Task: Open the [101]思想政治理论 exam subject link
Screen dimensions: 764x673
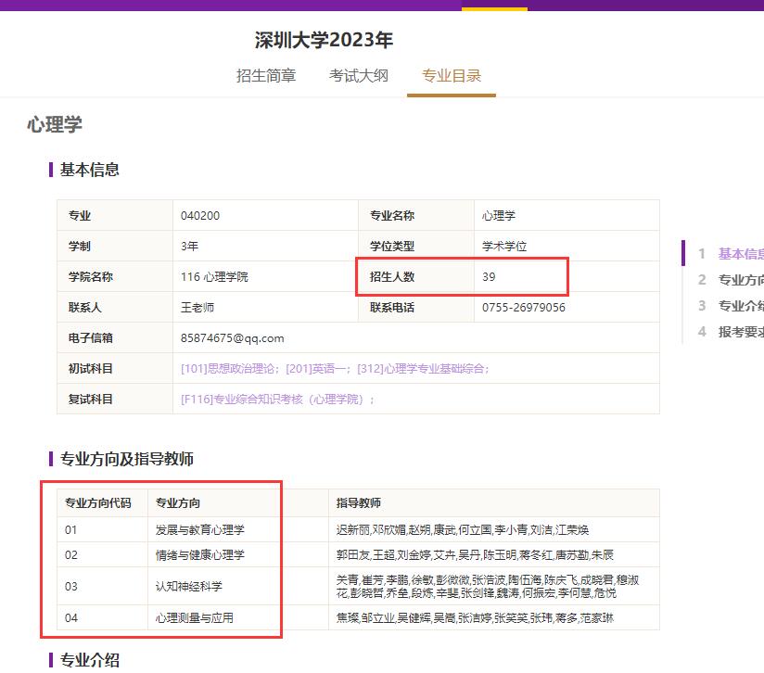Action: 227,369
